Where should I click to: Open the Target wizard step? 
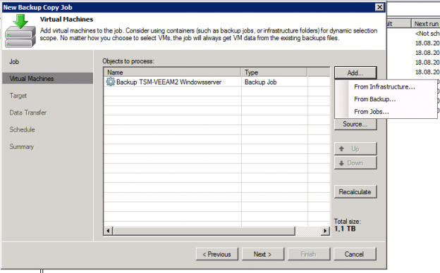(18, 96)
